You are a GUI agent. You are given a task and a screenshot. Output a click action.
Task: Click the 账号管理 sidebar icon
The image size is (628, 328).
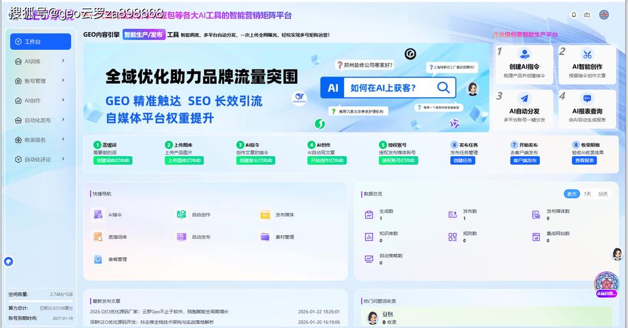(18, 81)
